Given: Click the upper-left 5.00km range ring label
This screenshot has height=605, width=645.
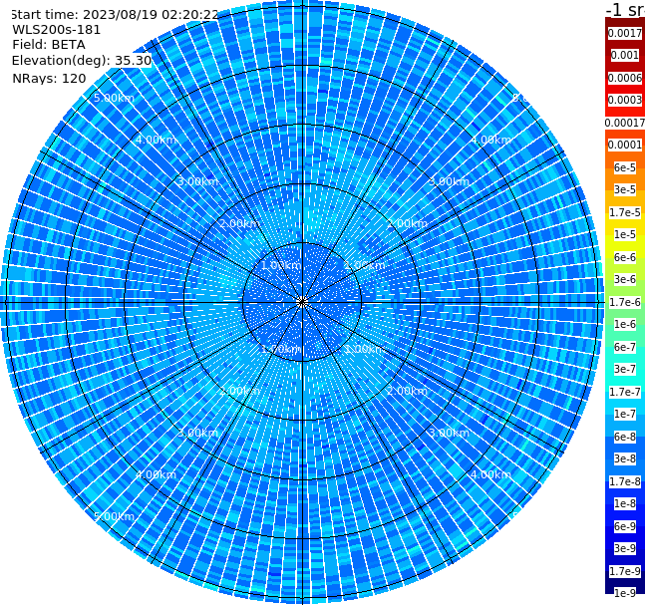Looking at the screenshot, I should (x=114, y=98).
